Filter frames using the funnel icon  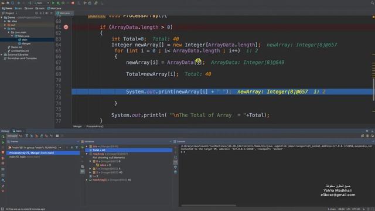coord(77,148)
